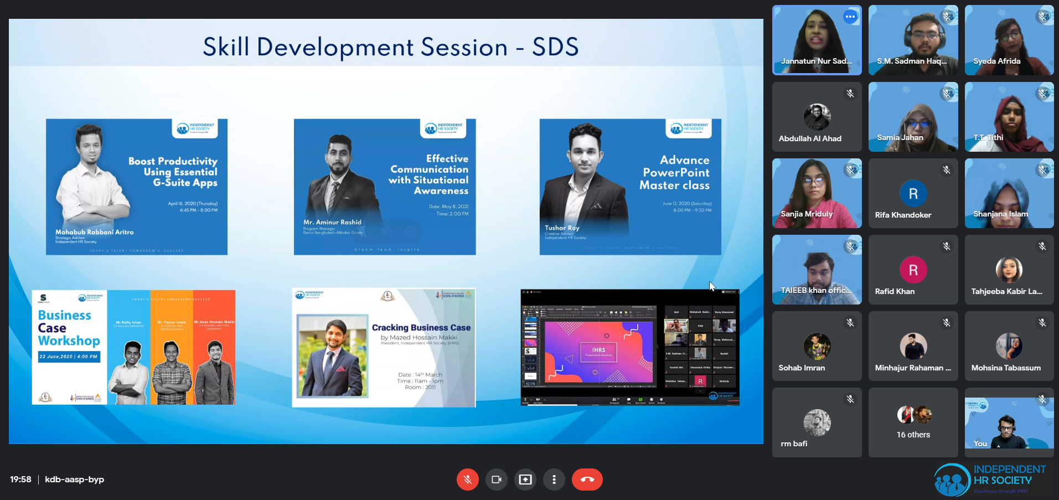
Task: Click muted mic icon on Sohab Imran tile
Action: click(x=850, y=323)
